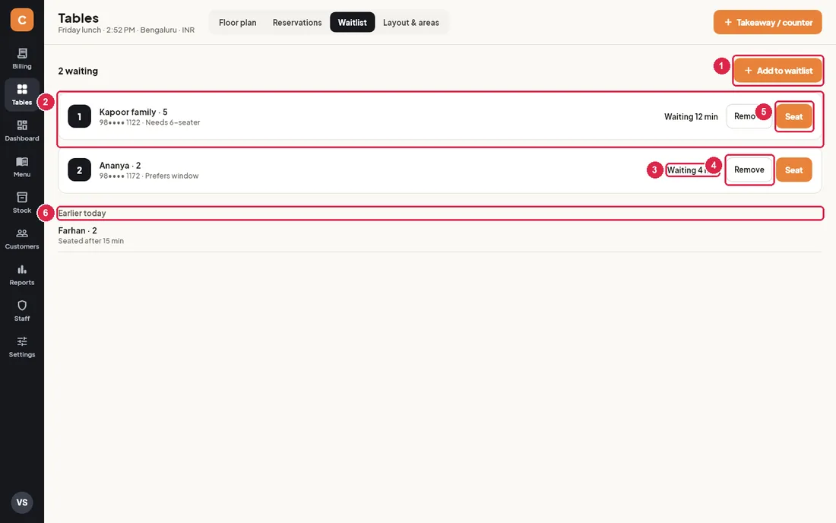Open the Farhan · 2 entry
The height and width of the screenshot is (523, 836).
pos(78,230)
